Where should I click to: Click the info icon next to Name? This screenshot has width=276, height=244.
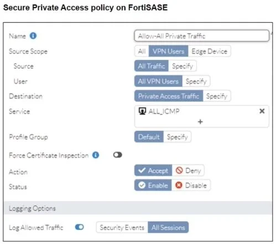click(x=33, y=35)
